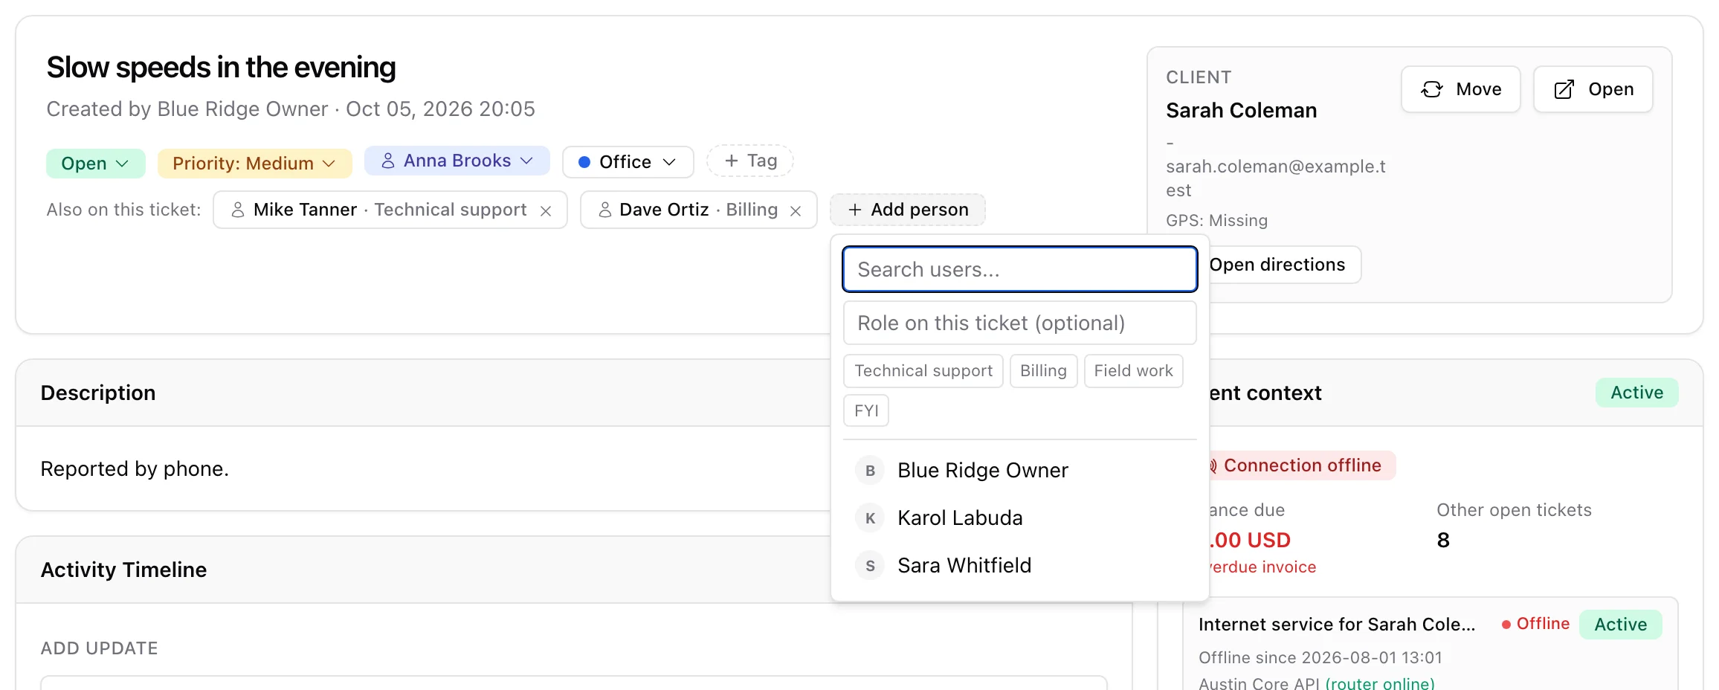The width and height of the screenshot is (1719, 690).
Task: Click the Other open tickets count 8
Action: click(x=1443, y=541)
